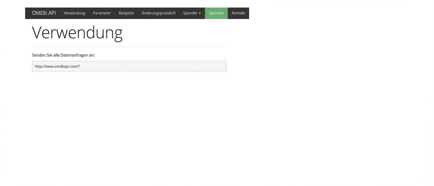
Task: Click the caret arrow beside Spender
Action: tap(200, 13)
